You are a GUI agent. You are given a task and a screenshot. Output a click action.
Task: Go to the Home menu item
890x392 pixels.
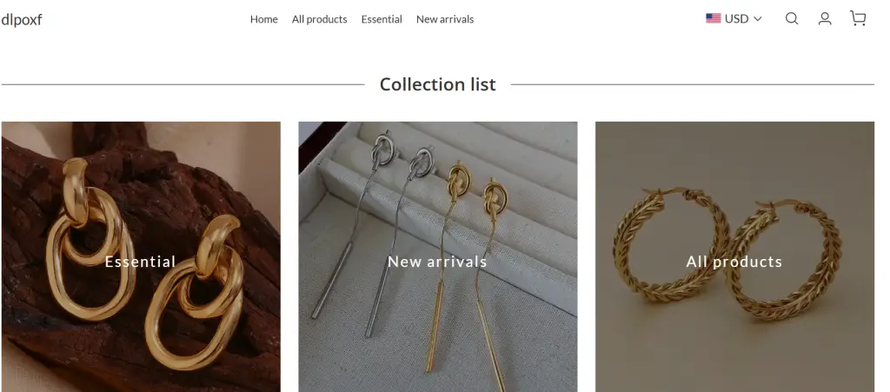pyautogui.click(x=263, y=19)
